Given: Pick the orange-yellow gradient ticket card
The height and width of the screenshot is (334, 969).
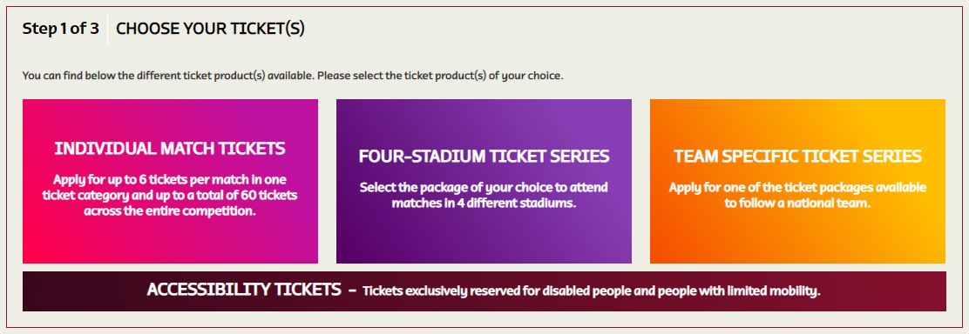Looking at the screenshot, I should pyautogui.click(x=798, y=181).
